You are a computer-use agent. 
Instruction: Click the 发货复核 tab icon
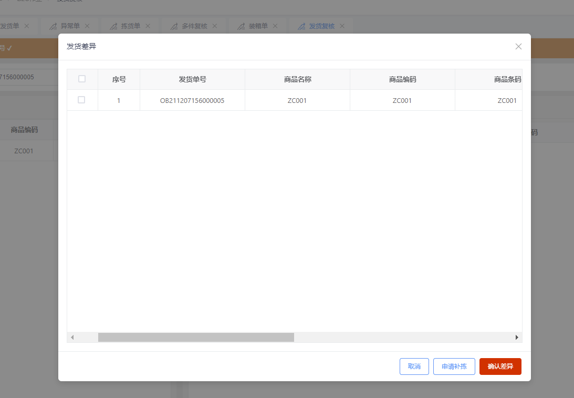coord(301,26)
